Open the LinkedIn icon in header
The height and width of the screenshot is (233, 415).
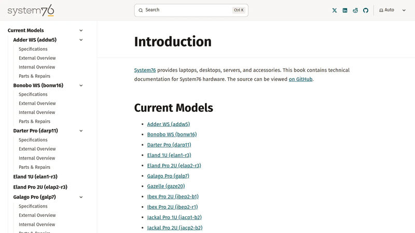345,10
